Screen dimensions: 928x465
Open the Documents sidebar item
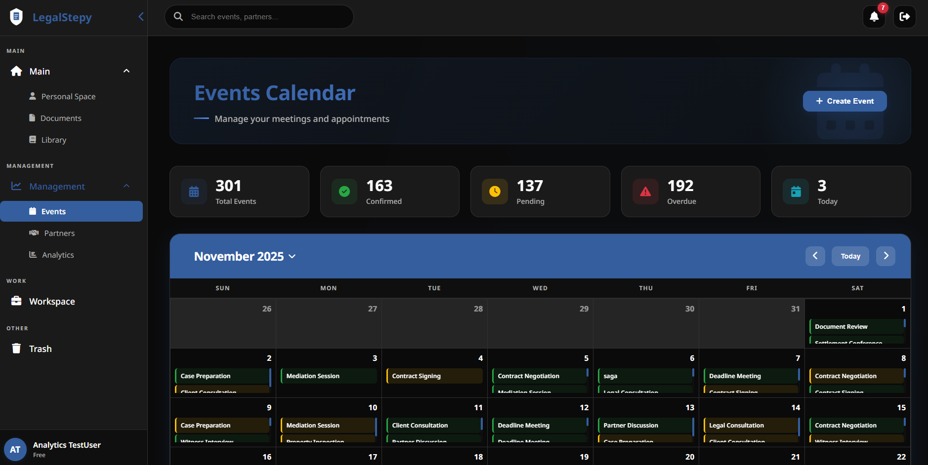(61, 118)
